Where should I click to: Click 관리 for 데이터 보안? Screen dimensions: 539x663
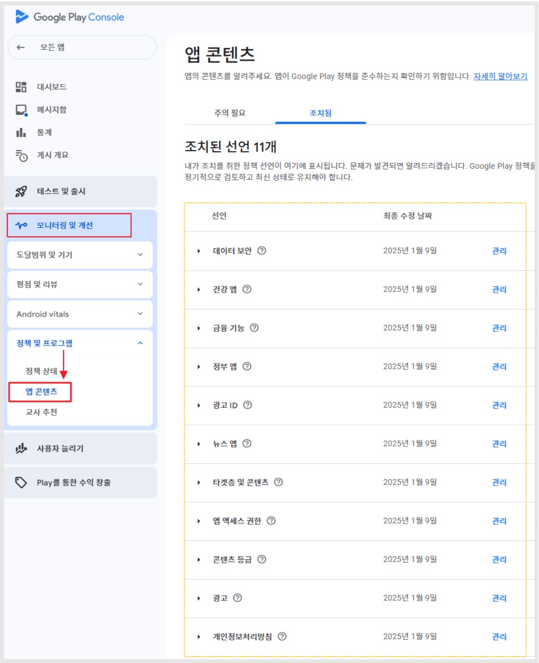(499, 251)
